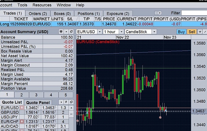
Task: Click the F icon in quote panel header
Action: coord(66,102)
